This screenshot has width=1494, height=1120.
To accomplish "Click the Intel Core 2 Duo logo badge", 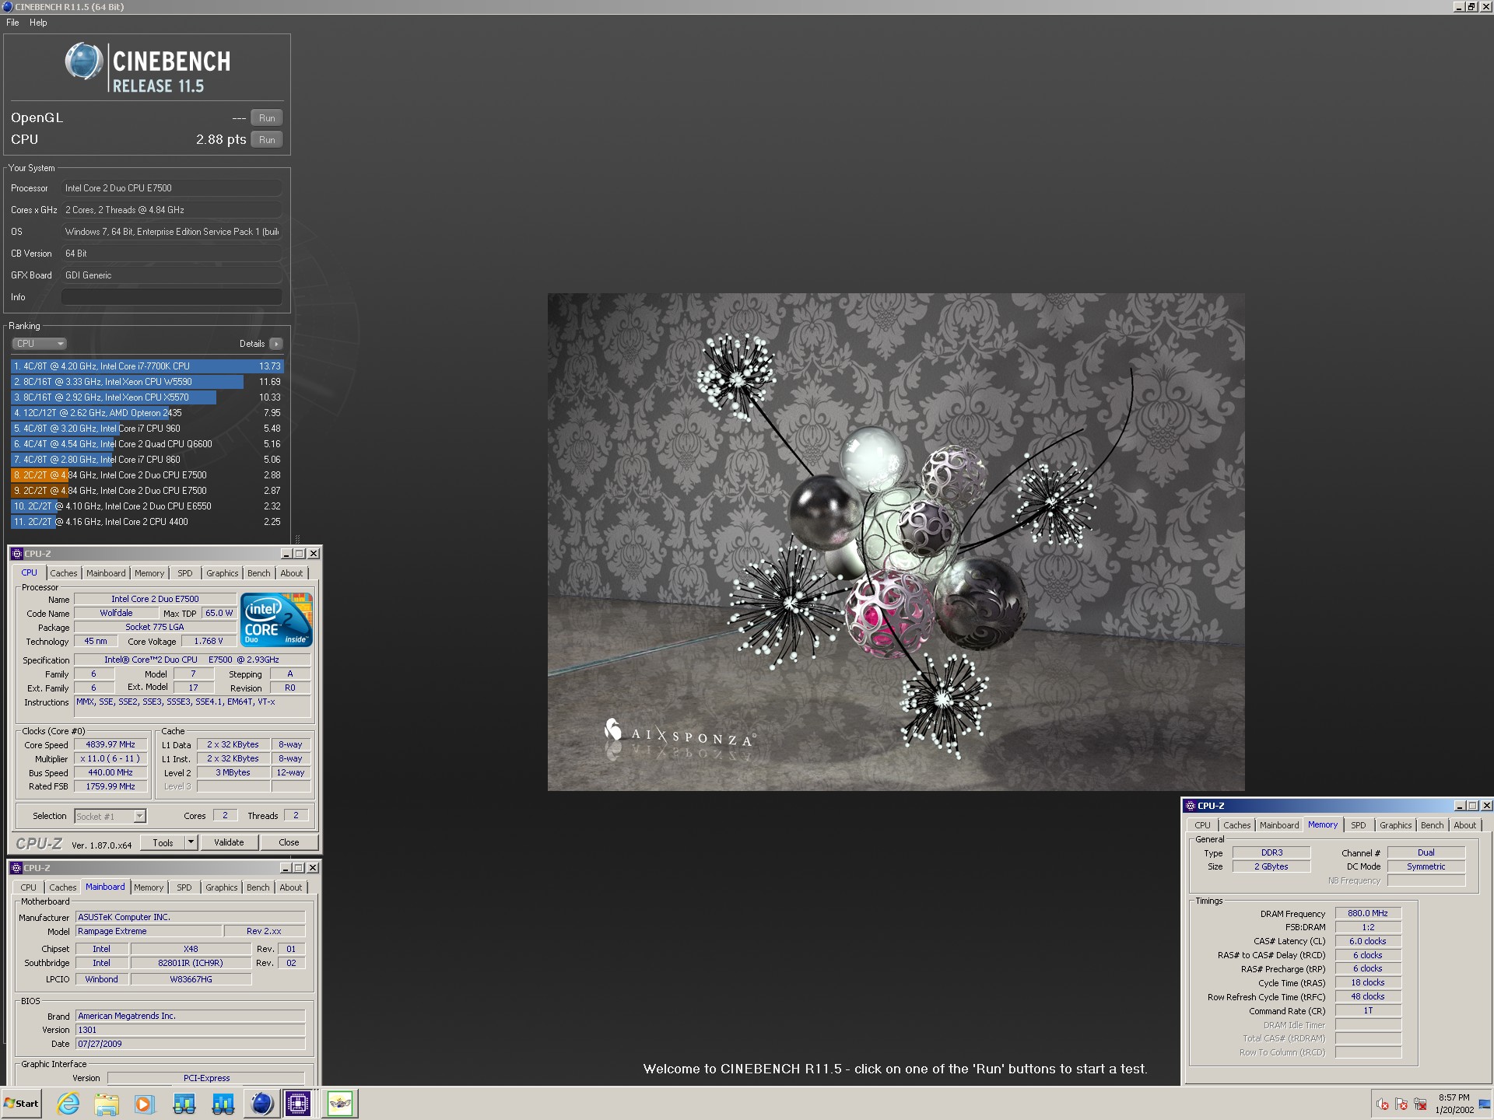I will (x=276, y=619).
